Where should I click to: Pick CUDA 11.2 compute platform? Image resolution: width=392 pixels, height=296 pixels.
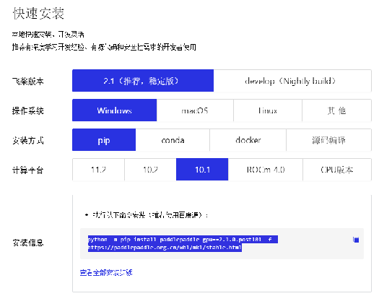[x=98, y=170]
